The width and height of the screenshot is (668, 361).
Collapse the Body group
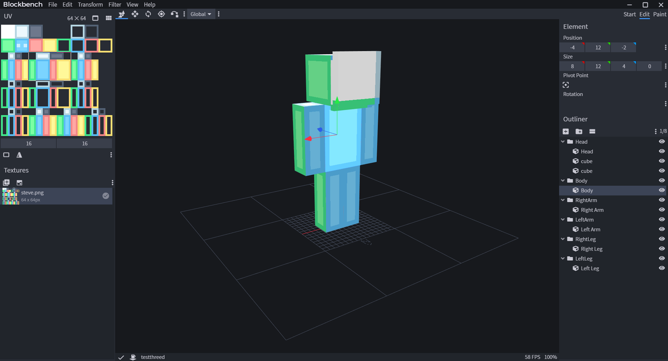tap(563, 180)
